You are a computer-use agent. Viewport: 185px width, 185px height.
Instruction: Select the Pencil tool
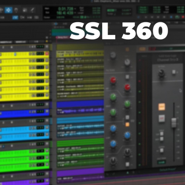tap(32, 10)
